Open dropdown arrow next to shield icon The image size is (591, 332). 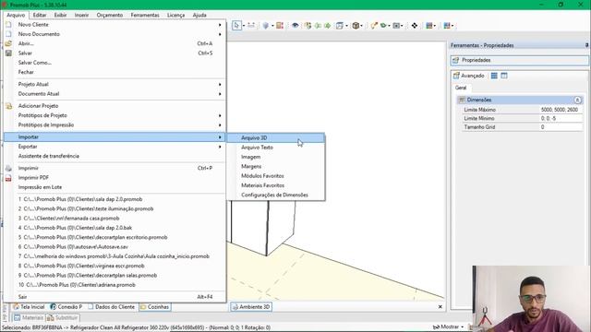click(272, 26)
